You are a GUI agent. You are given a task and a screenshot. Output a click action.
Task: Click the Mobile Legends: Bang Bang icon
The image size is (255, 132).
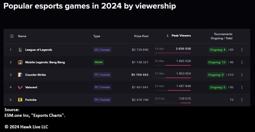coord(20,62)
